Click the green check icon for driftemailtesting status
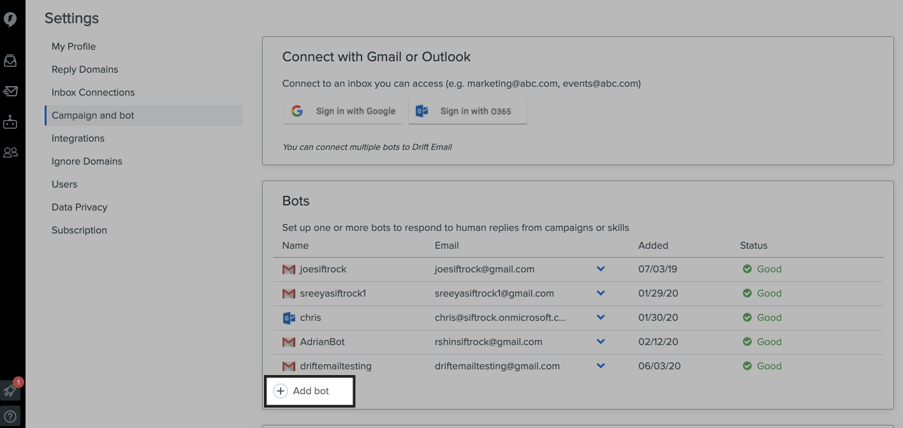 747,366
